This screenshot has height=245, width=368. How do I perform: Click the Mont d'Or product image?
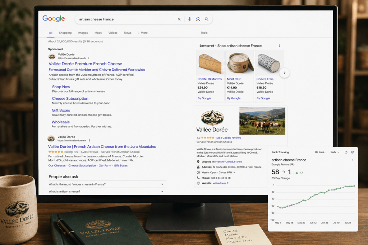pos(240,63)
